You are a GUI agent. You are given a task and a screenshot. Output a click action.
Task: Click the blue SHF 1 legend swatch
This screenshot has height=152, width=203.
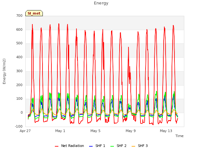tap(91, 146)
